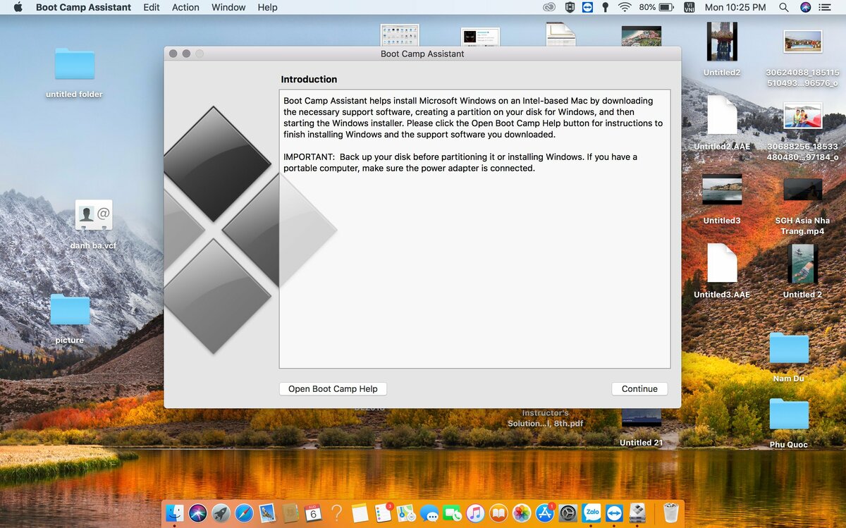
Task: Minimize the Boot Camp Assistant window
Action: point(186,54)
